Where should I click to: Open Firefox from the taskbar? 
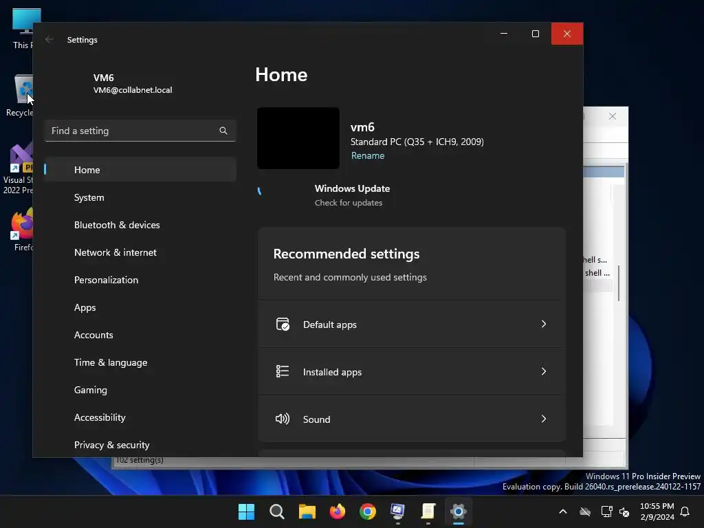(x=337, y=511)
